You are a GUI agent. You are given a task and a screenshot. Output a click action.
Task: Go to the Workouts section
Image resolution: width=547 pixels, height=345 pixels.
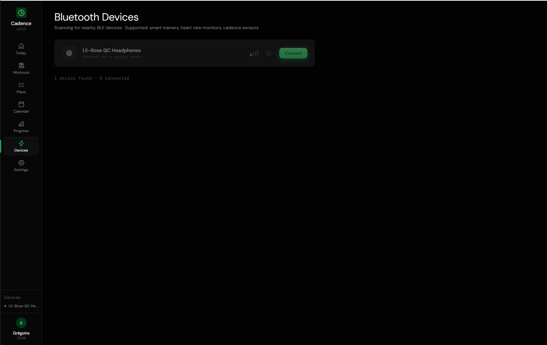(21, 68)
